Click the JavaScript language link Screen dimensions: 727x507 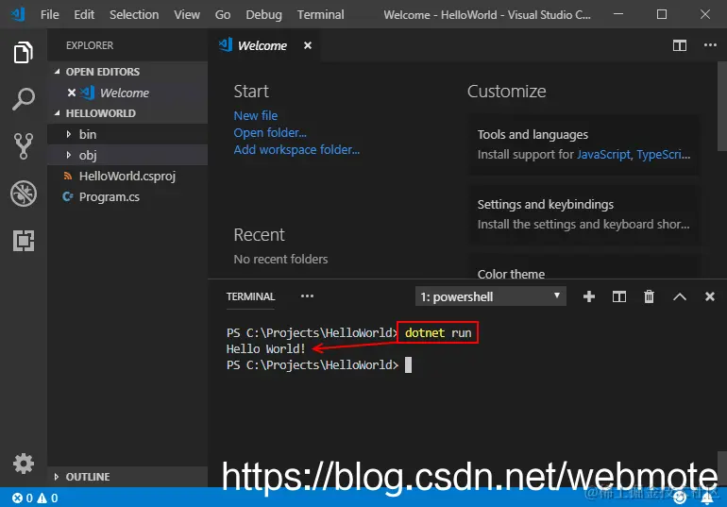click(603, 154)
